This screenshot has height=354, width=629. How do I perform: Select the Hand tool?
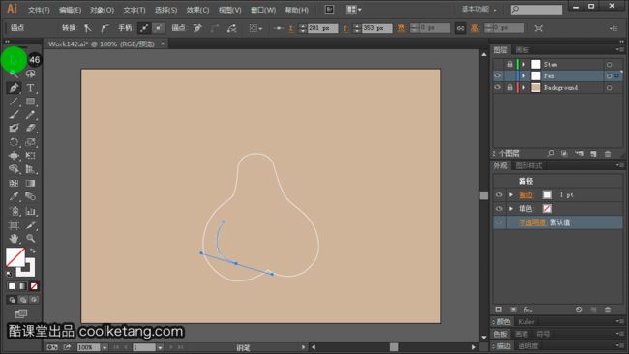[x=14, y=239]
